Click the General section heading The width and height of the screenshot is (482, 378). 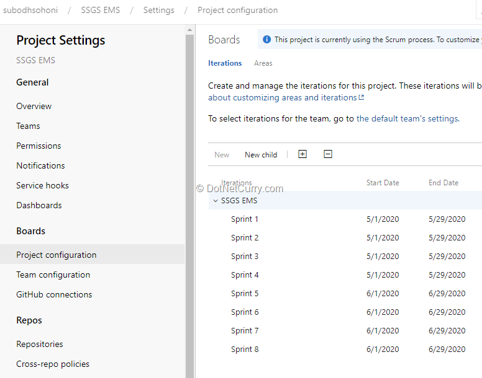tap(32, 82)
